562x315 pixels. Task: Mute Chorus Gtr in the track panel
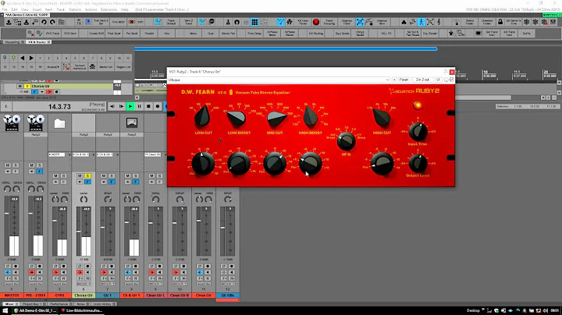point(20,87)
